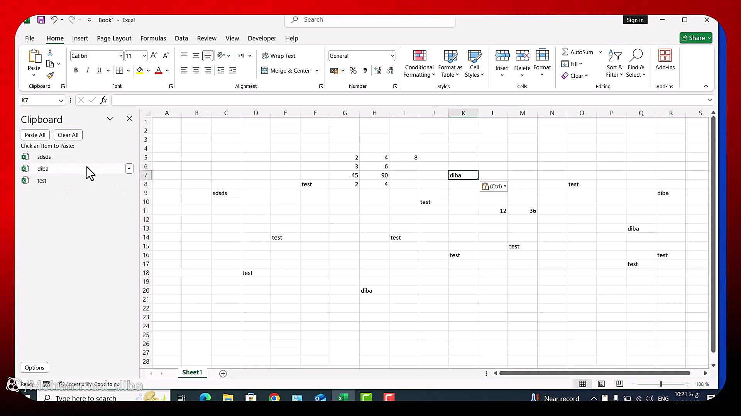The height and width of the screenshot is (416, 741).
Task: Toggle Wrap Text on
Action: [279, 56]
